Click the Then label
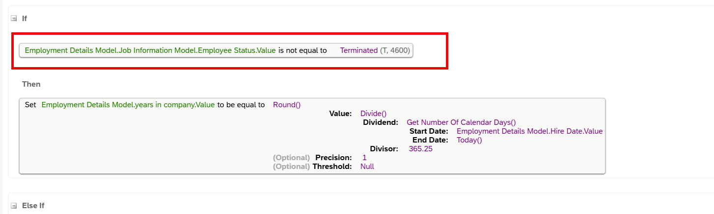Screen dimensions: 714x214 point(31,84)
